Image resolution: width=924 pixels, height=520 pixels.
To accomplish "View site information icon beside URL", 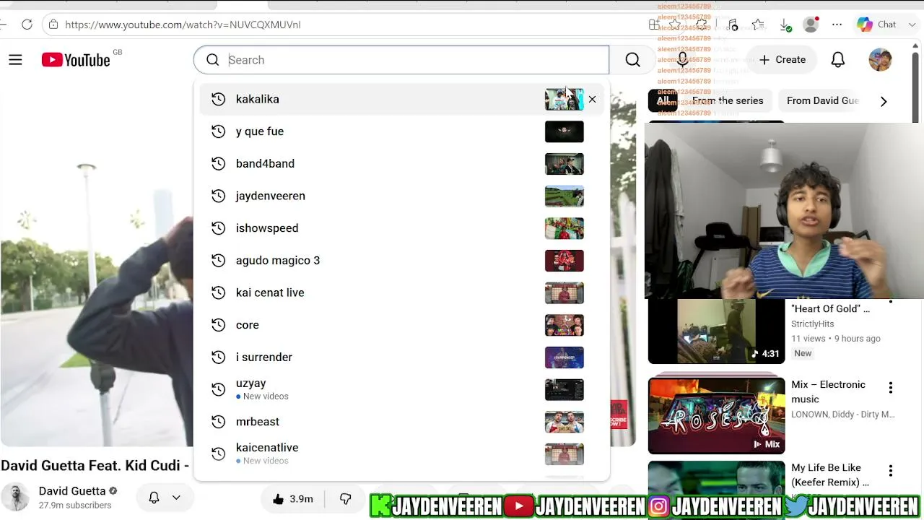I will tap(53, 25).
